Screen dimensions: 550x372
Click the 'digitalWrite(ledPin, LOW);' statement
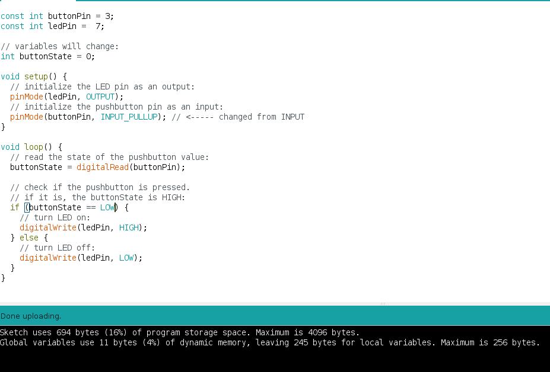(x=81, y=258)
